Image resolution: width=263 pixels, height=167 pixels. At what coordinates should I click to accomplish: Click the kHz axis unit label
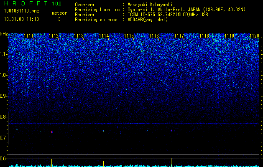tap(4, 34)
